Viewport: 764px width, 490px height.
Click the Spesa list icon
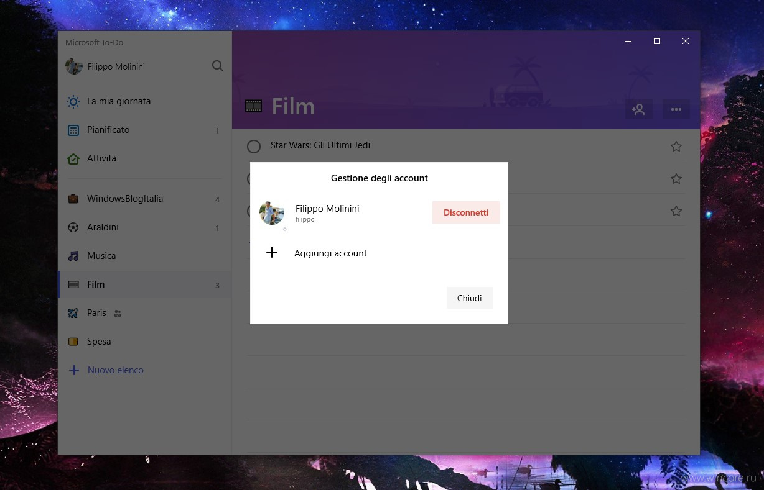click(73, 342)
